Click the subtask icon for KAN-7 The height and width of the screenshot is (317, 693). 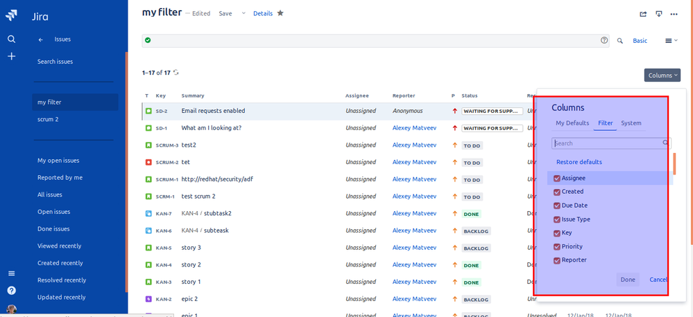148,213
